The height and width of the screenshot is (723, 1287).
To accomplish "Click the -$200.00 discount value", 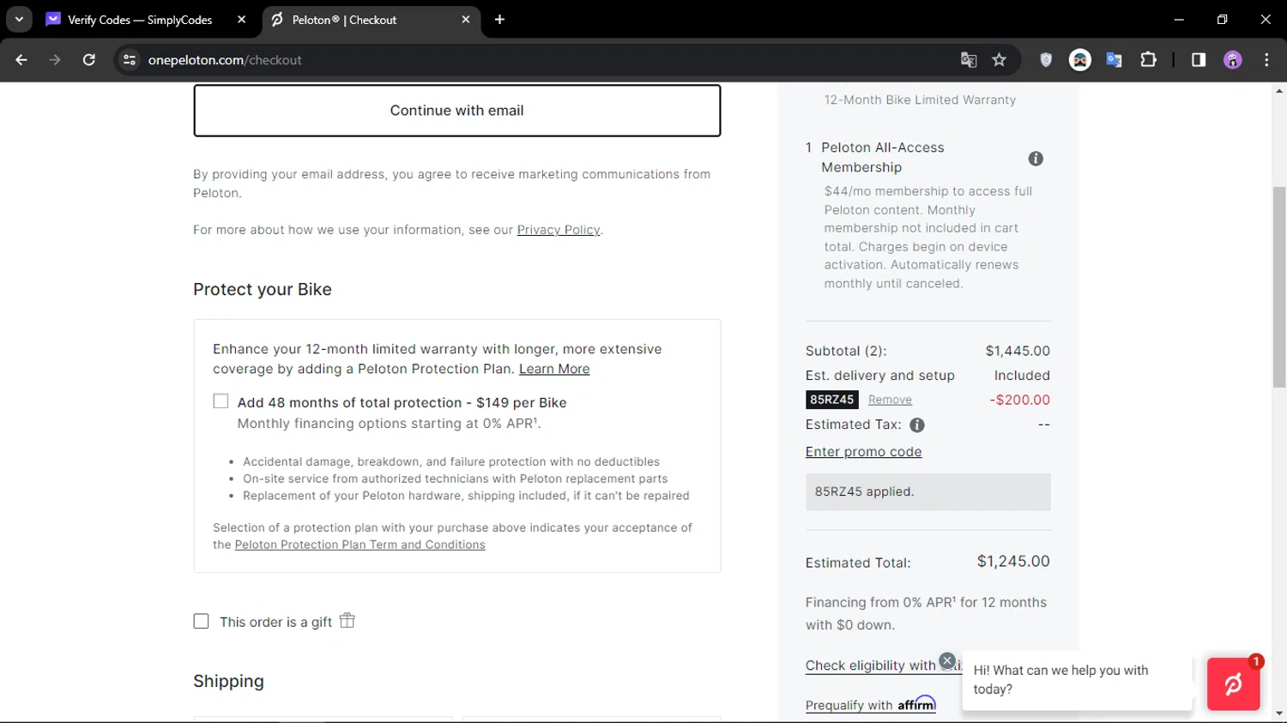I will point(1019,400).
